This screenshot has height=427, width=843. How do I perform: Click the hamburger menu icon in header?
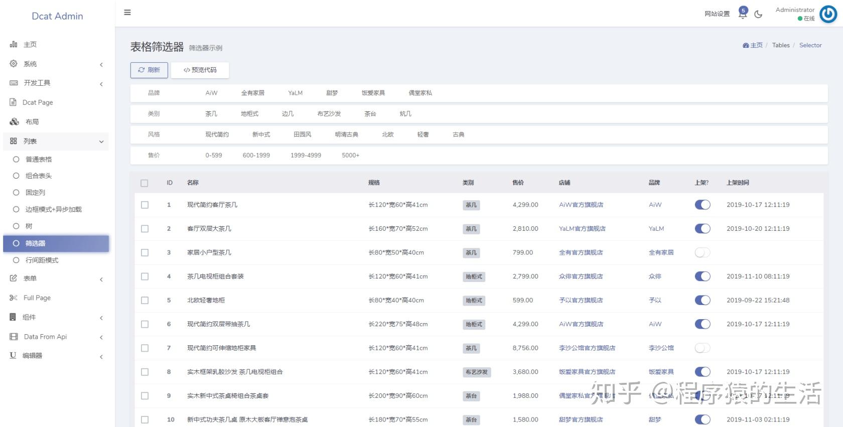(127, 13)
